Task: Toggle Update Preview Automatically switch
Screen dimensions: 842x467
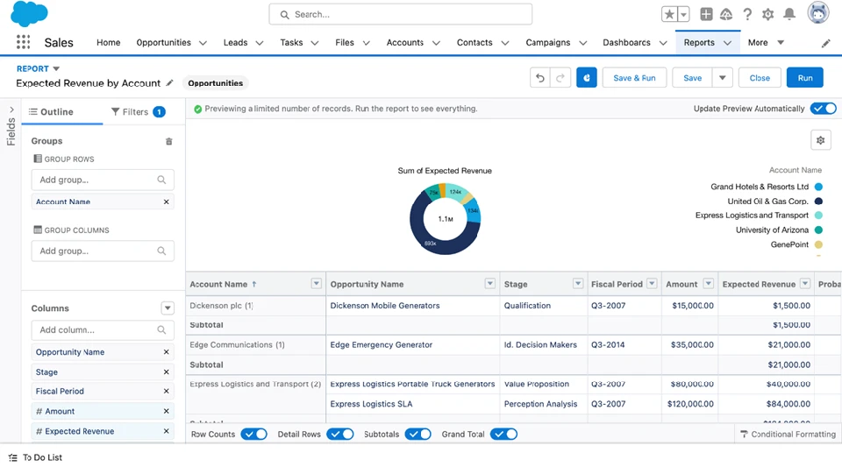Action: 824,109
